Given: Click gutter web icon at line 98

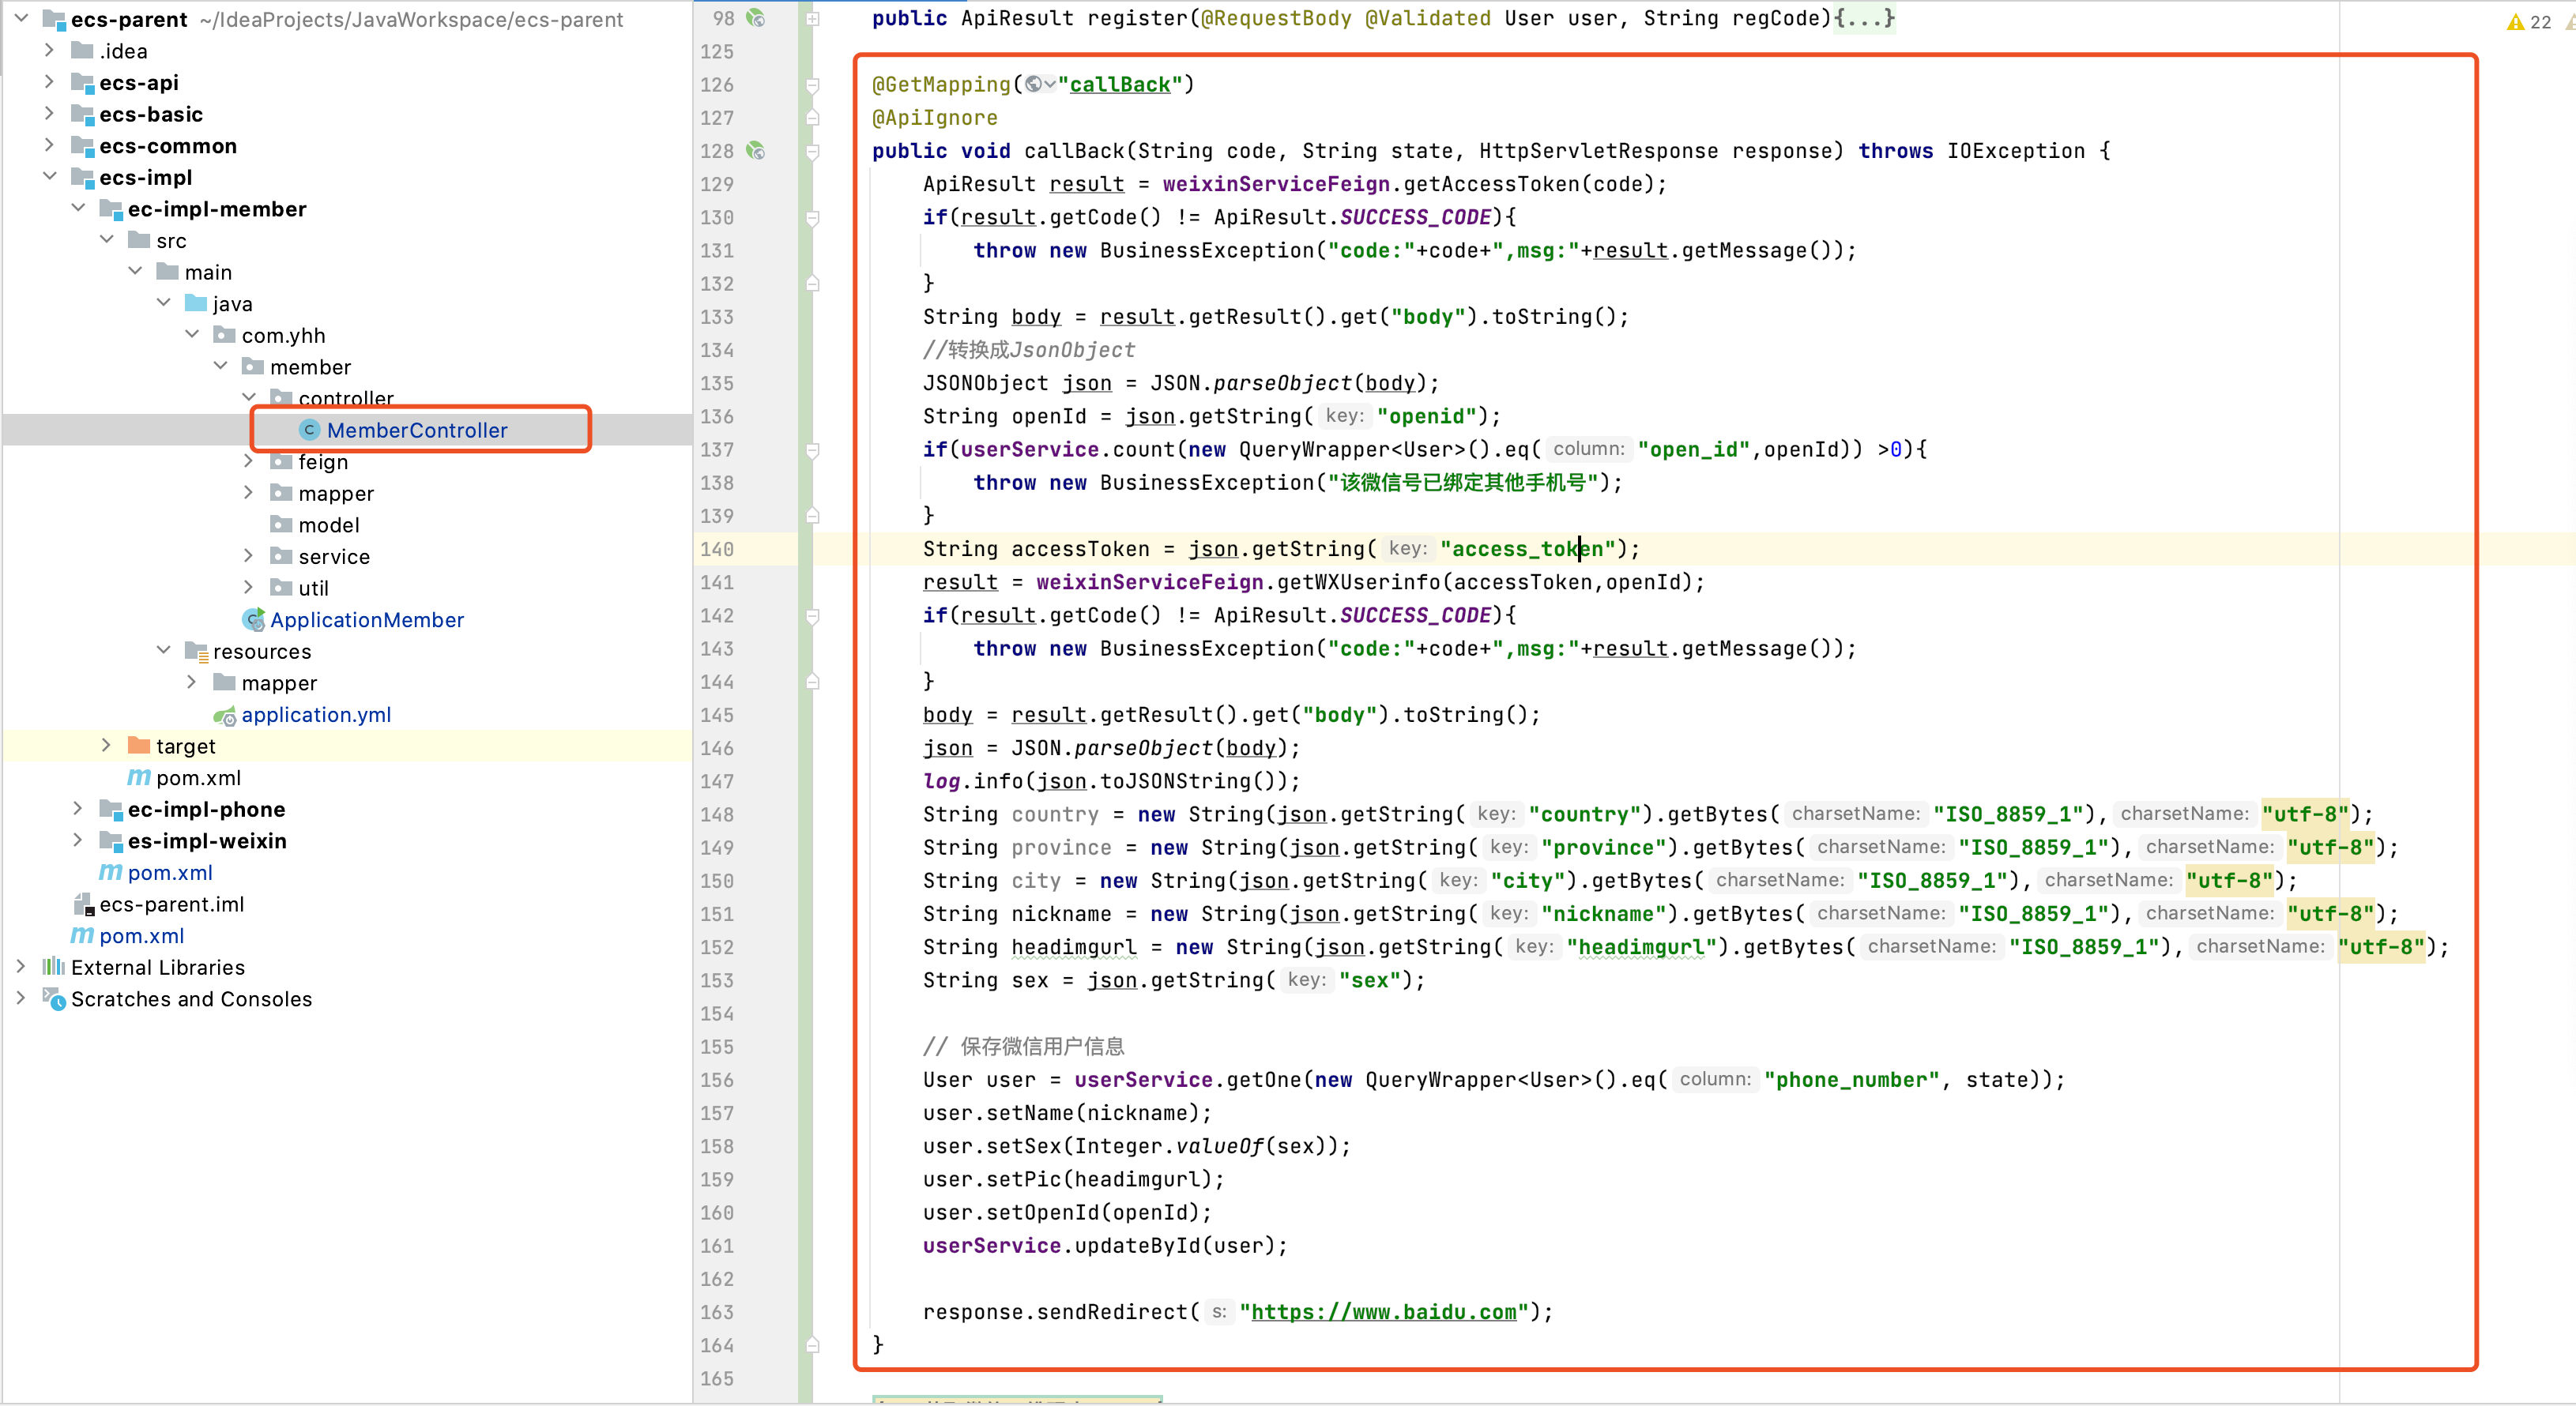Looking at the screenshot, I should [x=757, y=18].
